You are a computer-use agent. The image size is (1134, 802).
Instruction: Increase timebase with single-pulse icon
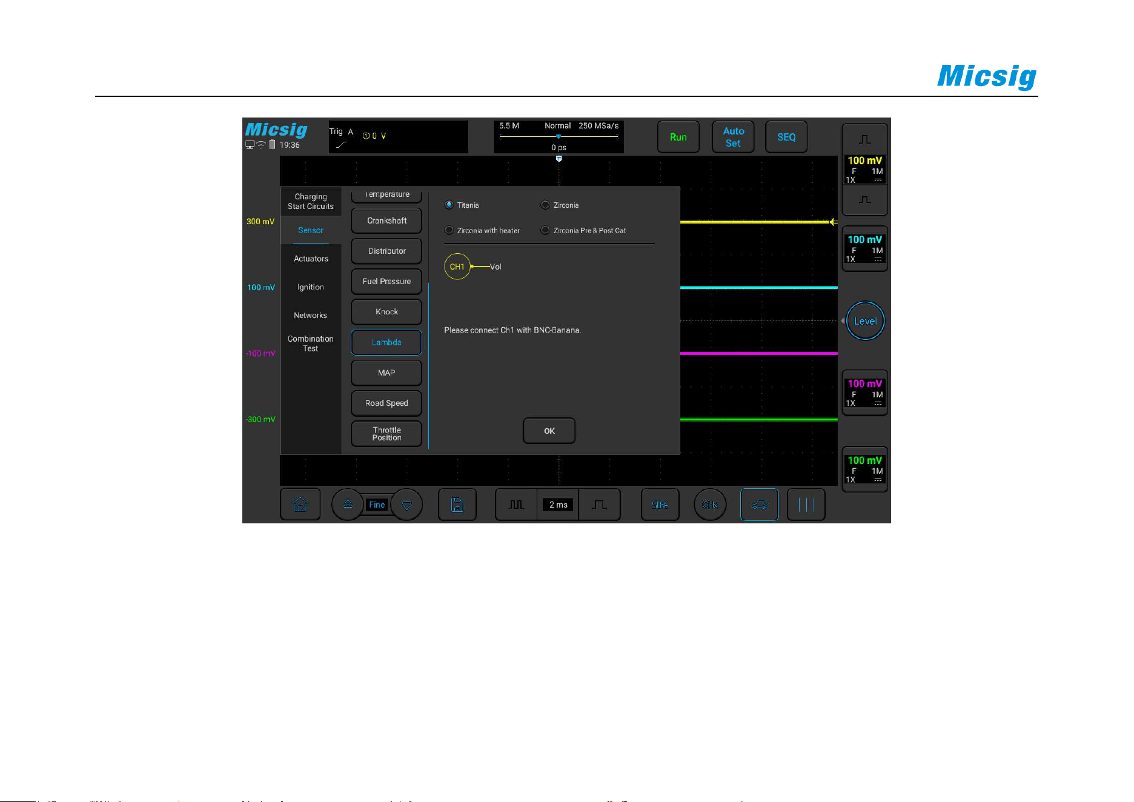coord(599,505)
